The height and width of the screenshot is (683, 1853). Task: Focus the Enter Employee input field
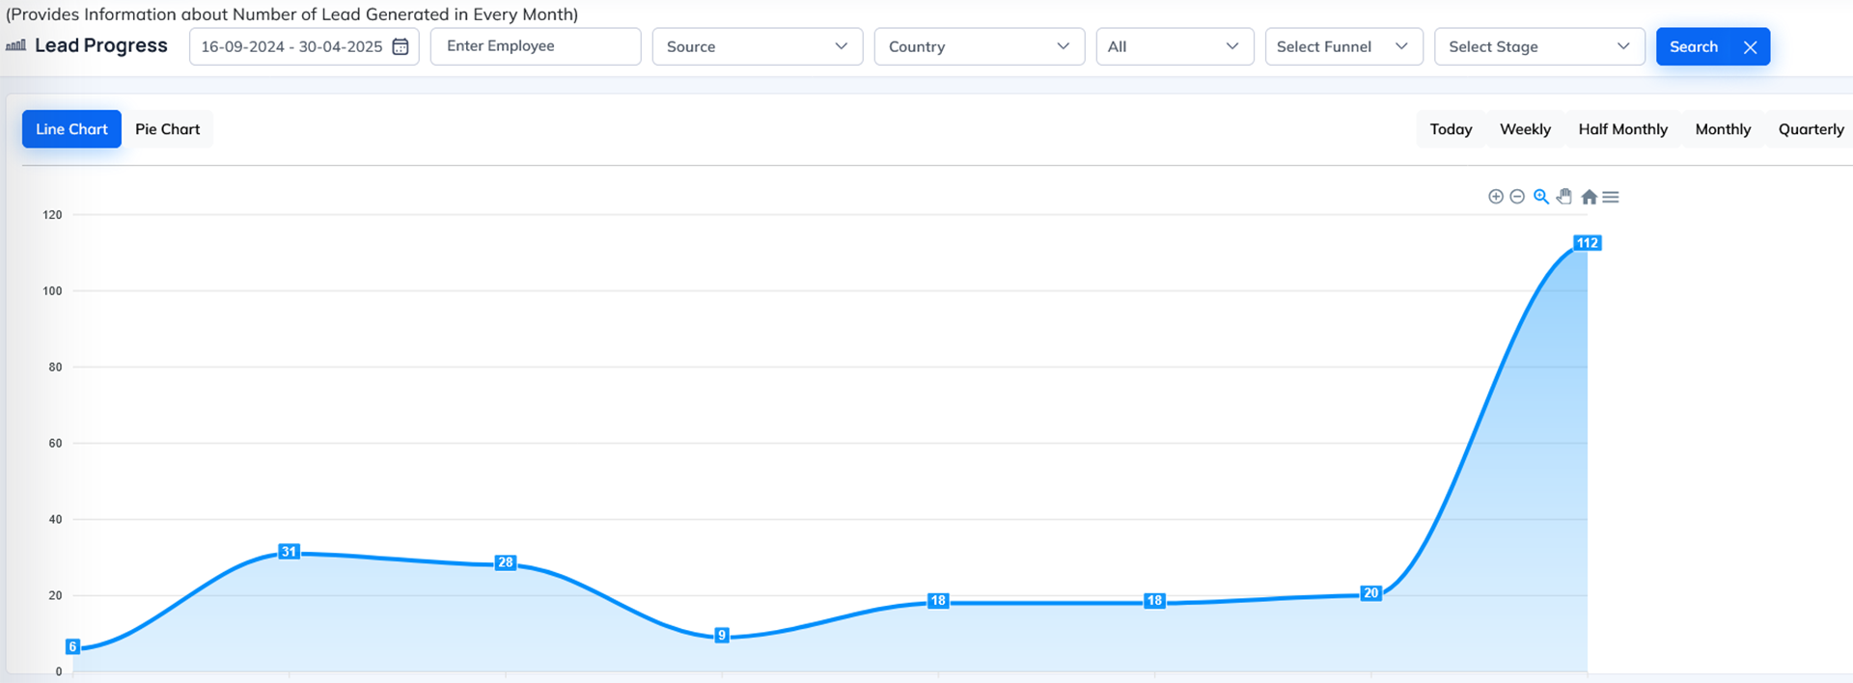pyautogui.click(x=535, y=46)
